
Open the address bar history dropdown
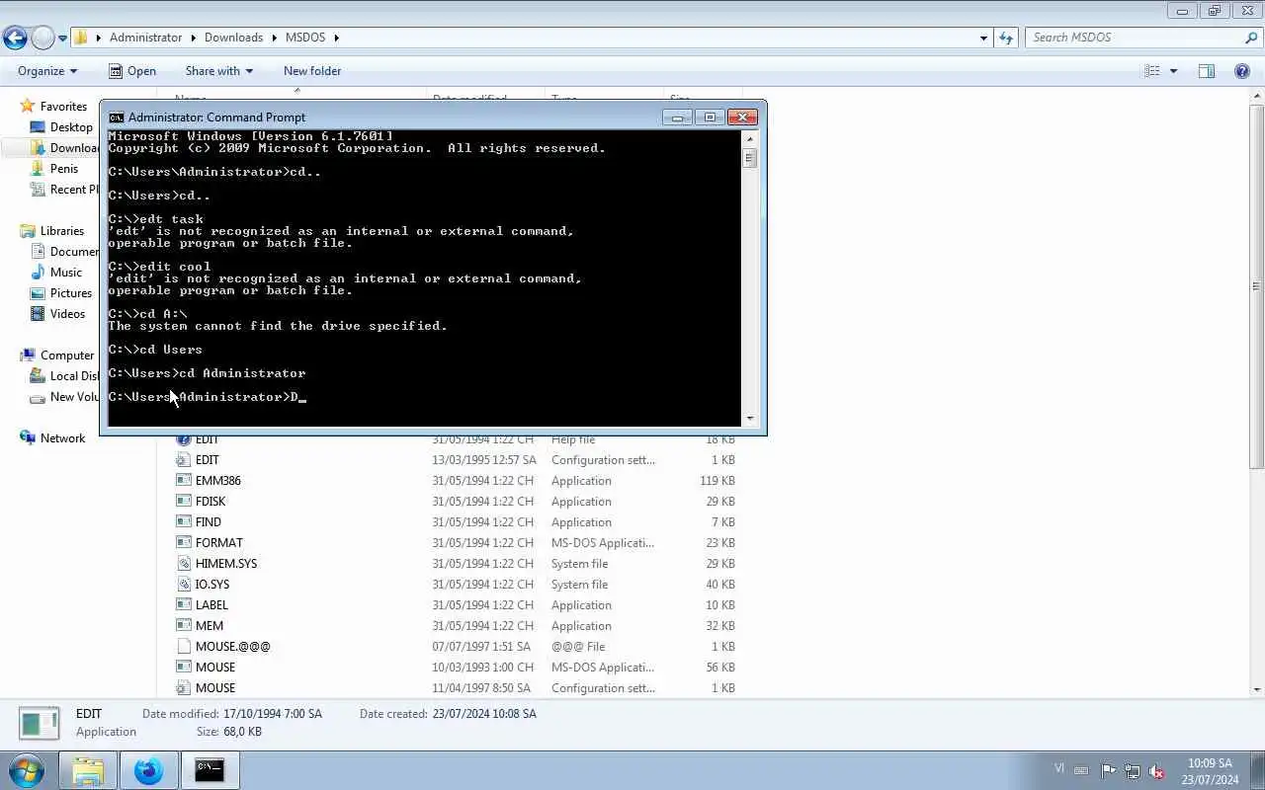click(983, 38)
